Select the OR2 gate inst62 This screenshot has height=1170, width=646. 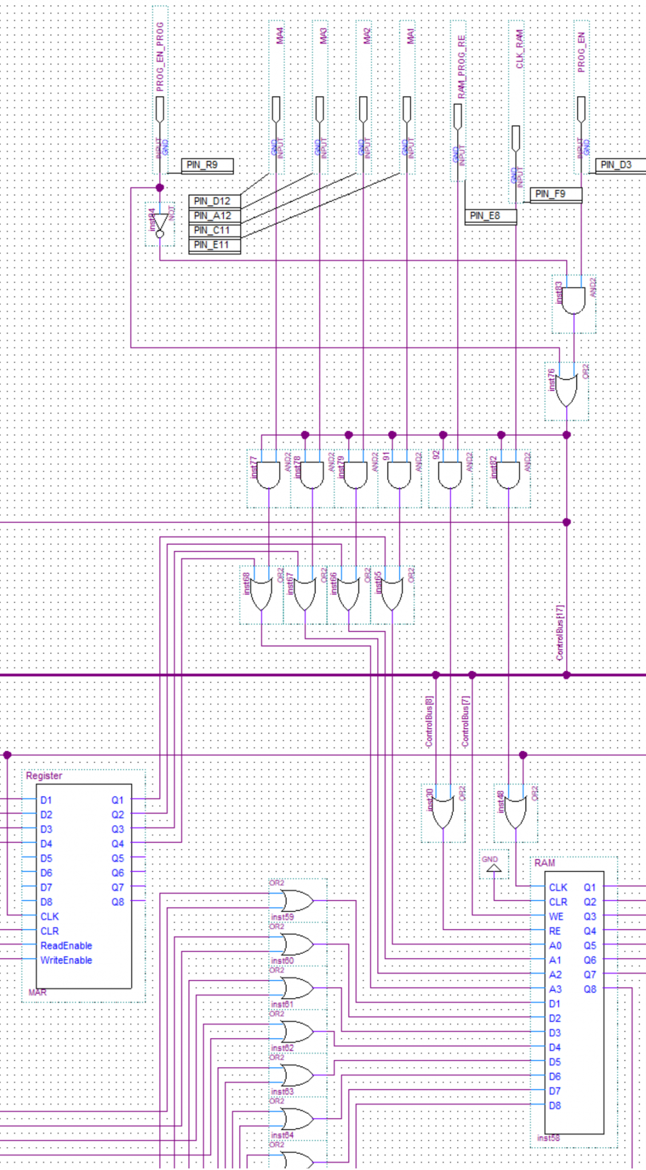tap(298, 1032)
